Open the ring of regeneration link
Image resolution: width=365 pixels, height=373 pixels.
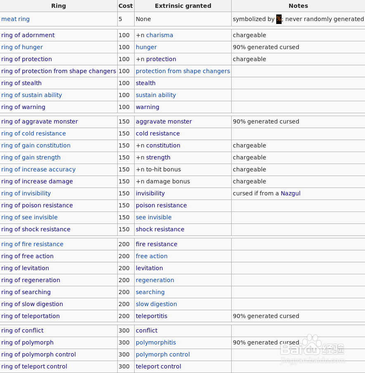31,280
